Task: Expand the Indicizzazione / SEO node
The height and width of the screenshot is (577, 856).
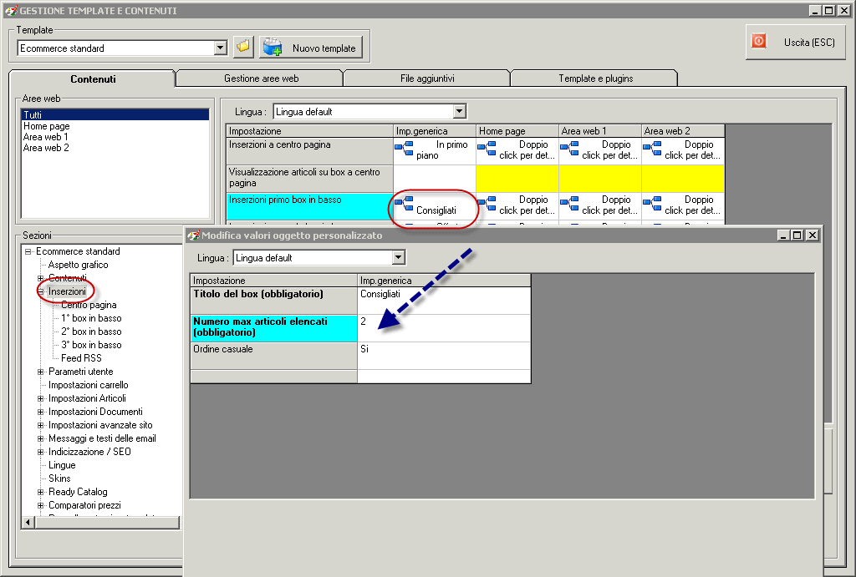Action: click(x=40, y=452)
